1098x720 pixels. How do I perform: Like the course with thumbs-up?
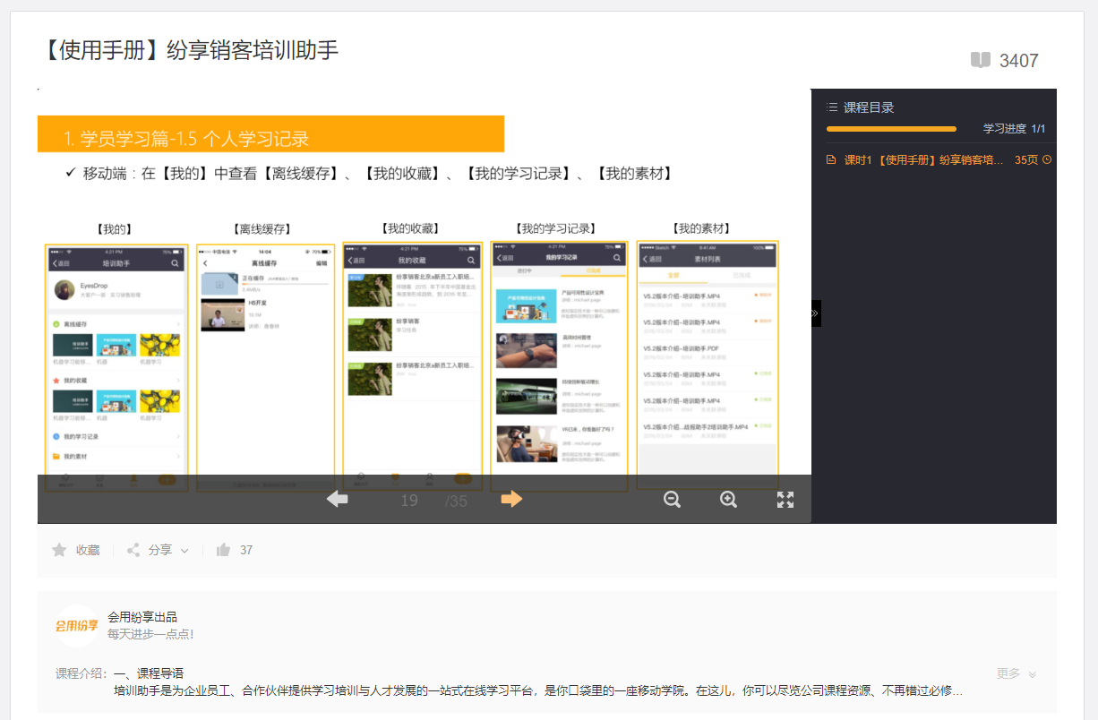224,550
